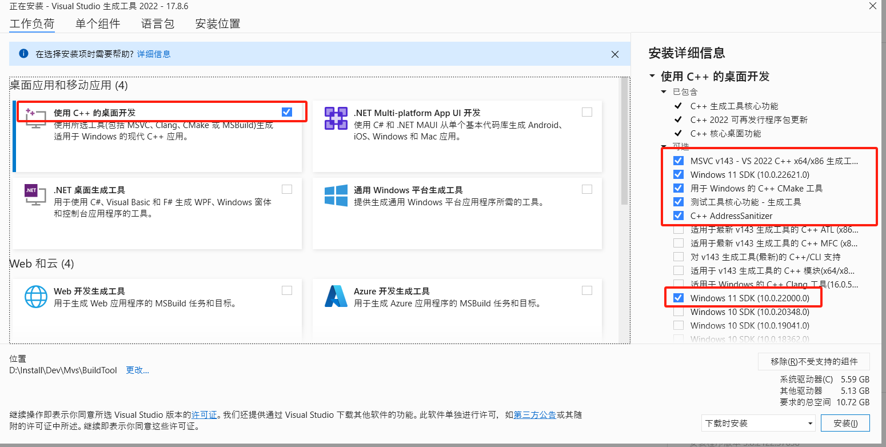Uncheck MSVC v143 - VS 2022 C++ component
The height and width of the screenshot is (447, 886).
point(679,161)
